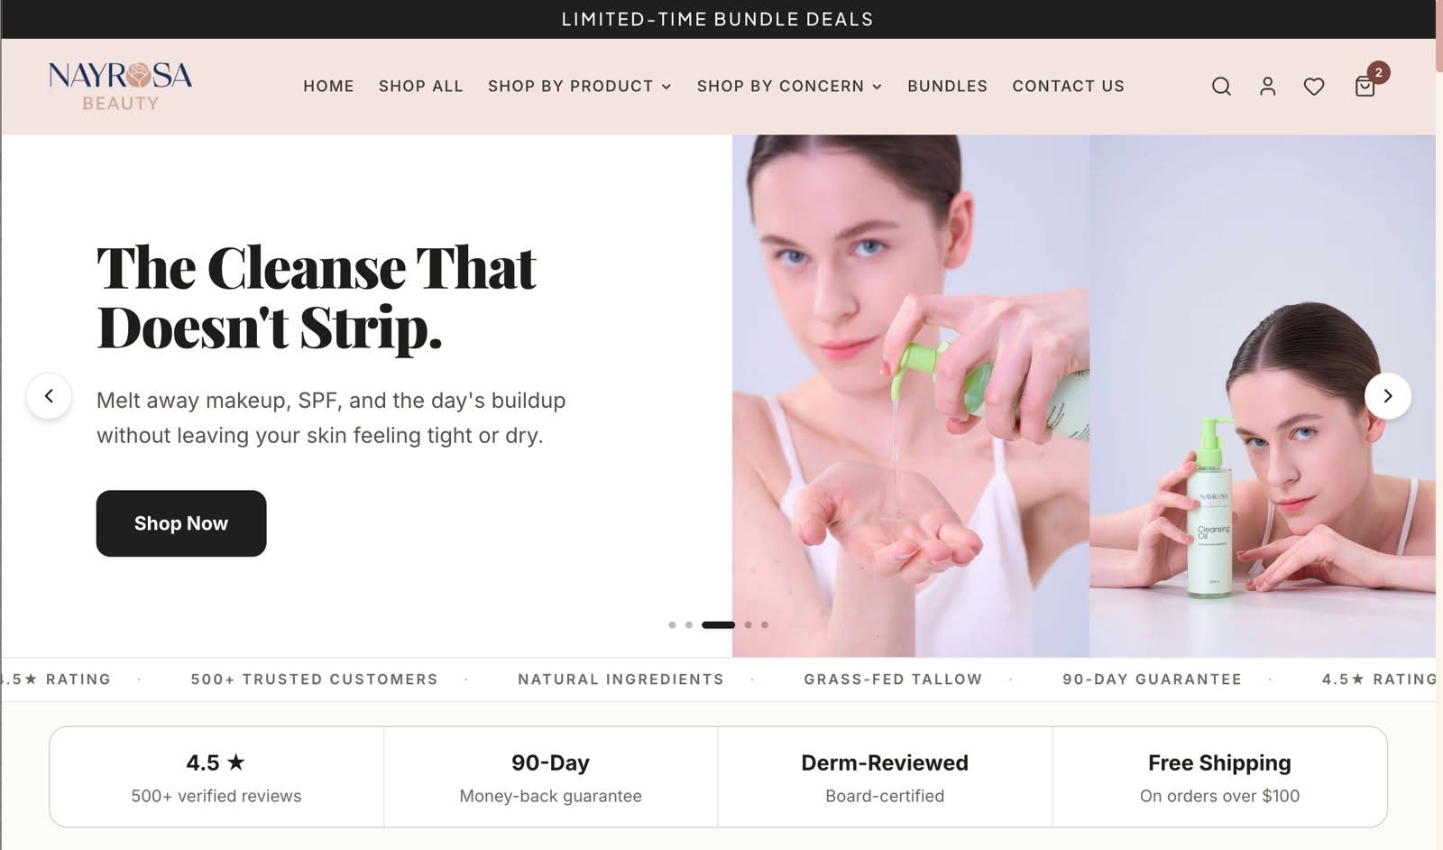The height and width of the screenshot is (850, 1443).
Task: Click the "Derm-Reviewed" heading
Action: pyautogui.click(x=885, y=762)
